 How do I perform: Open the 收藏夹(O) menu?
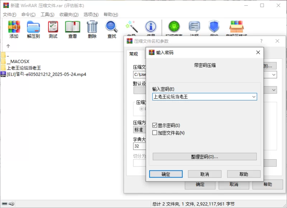pyautogui.click(x=69, y=14)
